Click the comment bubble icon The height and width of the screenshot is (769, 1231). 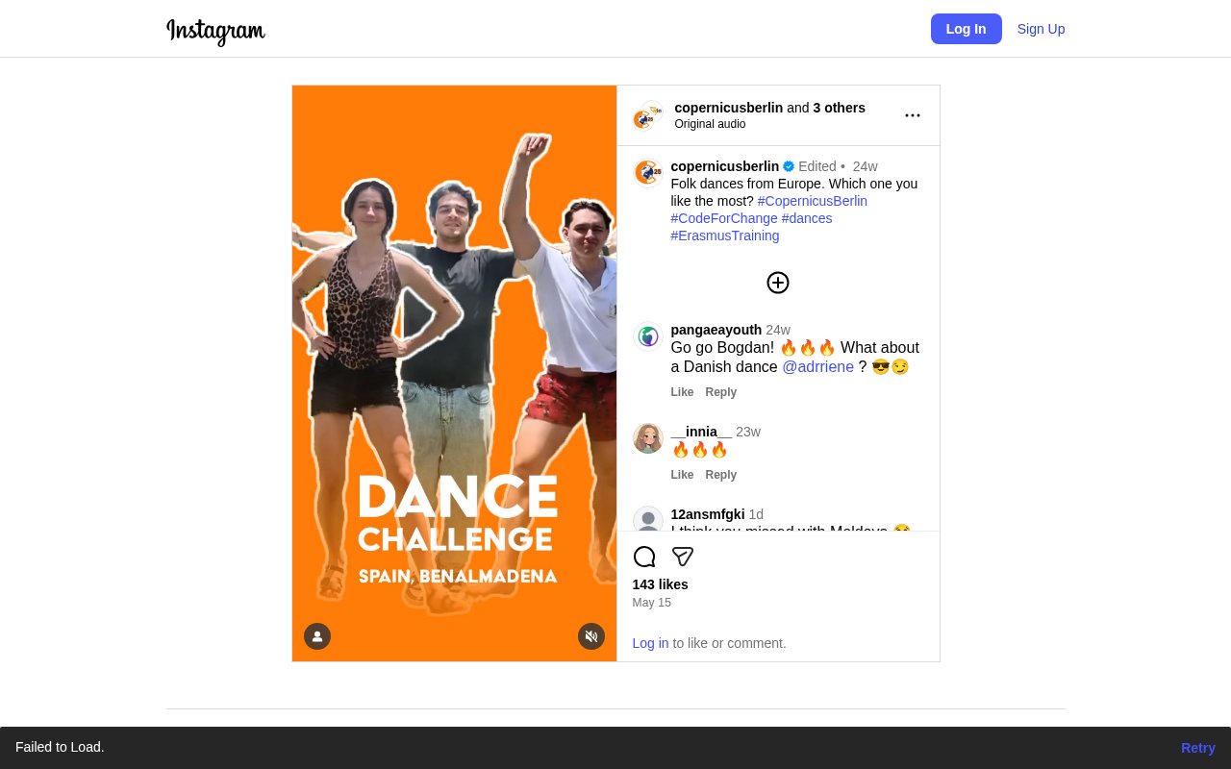point(644,557)
